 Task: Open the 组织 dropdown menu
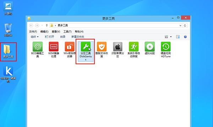34,37
